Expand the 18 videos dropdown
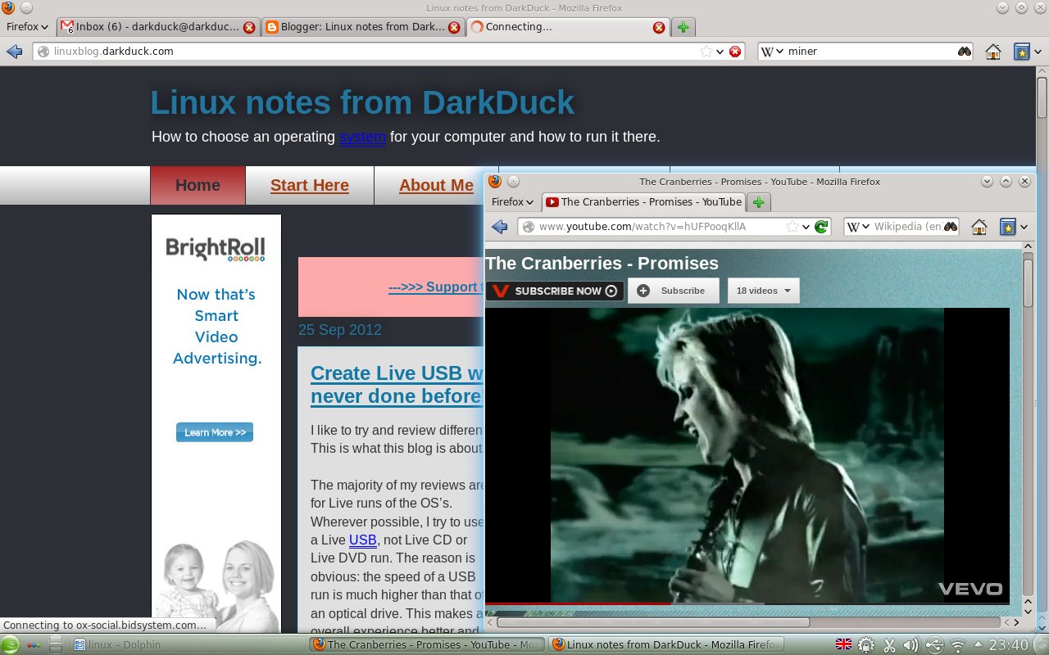 pos(763,291)
